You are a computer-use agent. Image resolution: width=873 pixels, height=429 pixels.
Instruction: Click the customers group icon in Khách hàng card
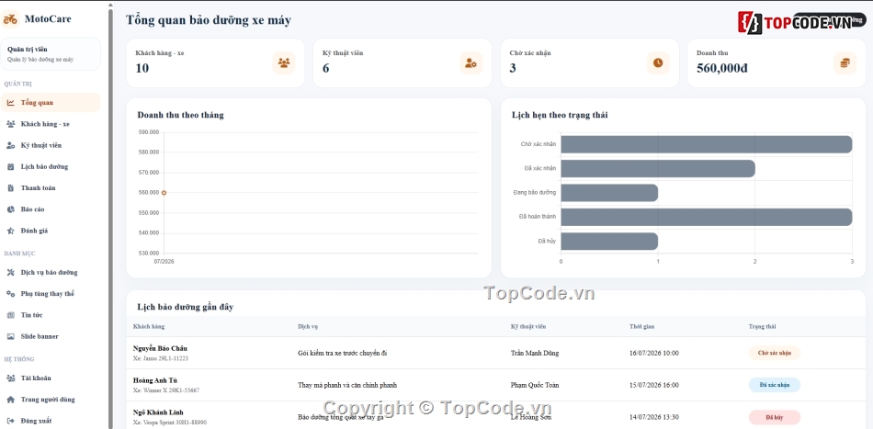pyautogui.click(x=284, y=62)
